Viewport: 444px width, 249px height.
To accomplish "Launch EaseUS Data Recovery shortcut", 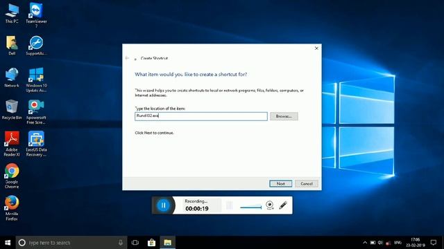I will point(36,144).
